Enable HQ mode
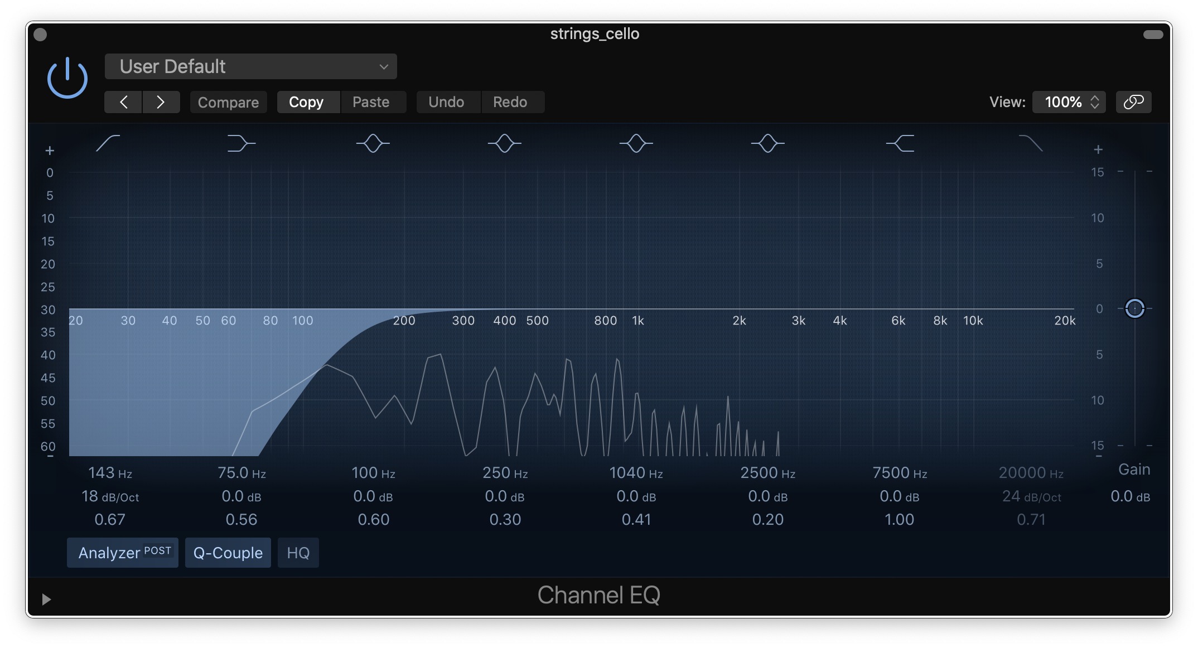Image resolution: width=1198 pixels, height=648 pixels. tap(298, 553)
